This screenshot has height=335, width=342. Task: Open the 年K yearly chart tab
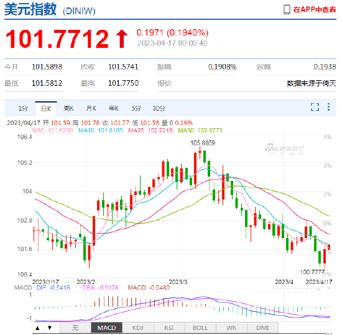[114, 108]
